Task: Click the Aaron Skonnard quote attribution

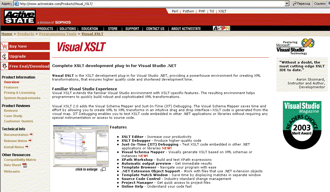Action: tap(306, 83)
